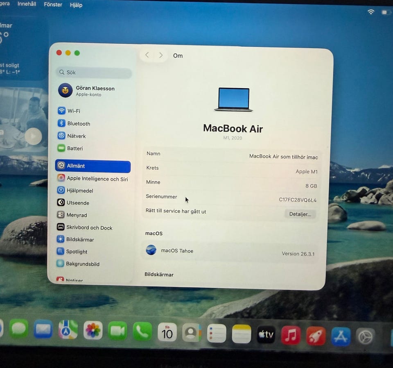Click the Sök search field
393x368 pixels.
coord(93,73)
